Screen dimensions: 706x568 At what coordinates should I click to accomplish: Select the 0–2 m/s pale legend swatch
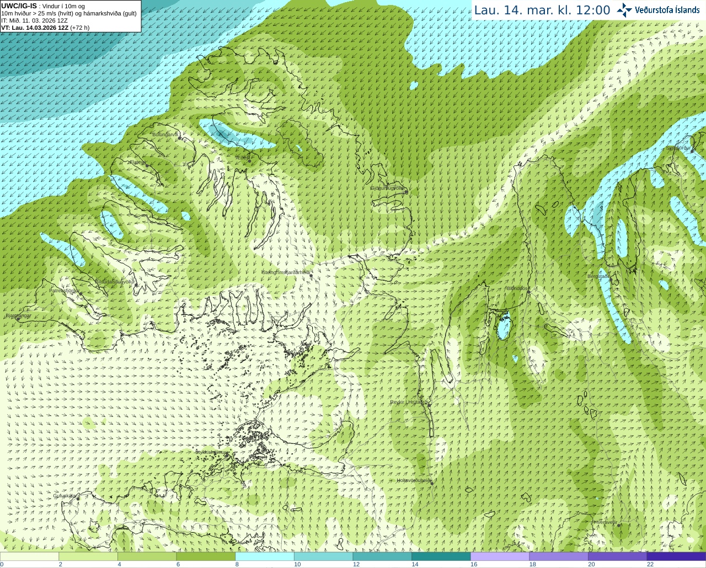tap(29, 556)
